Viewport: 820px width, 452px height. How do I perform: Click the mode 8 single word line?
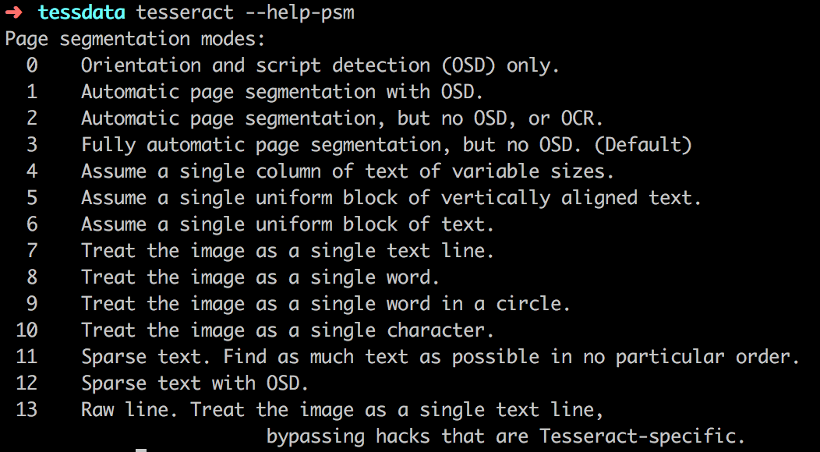pos(233,277)
